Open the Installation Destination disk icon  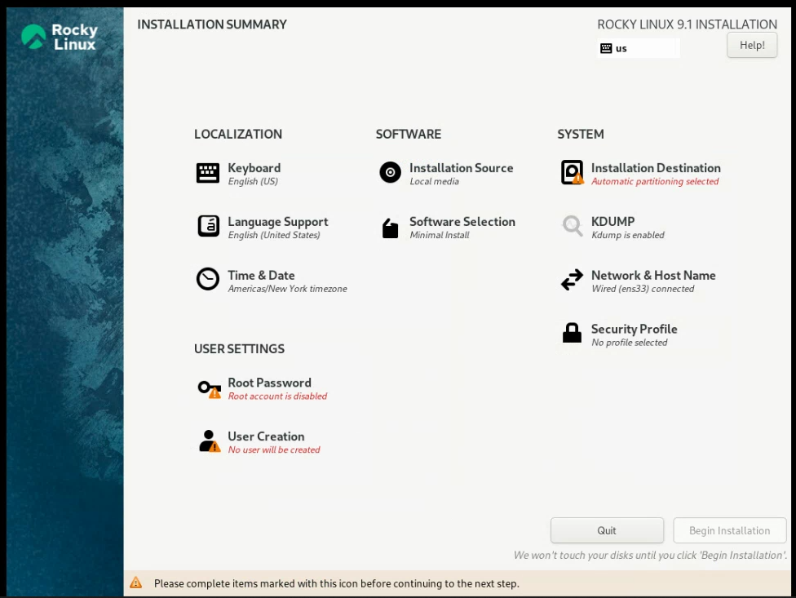(x=573, y=172)
